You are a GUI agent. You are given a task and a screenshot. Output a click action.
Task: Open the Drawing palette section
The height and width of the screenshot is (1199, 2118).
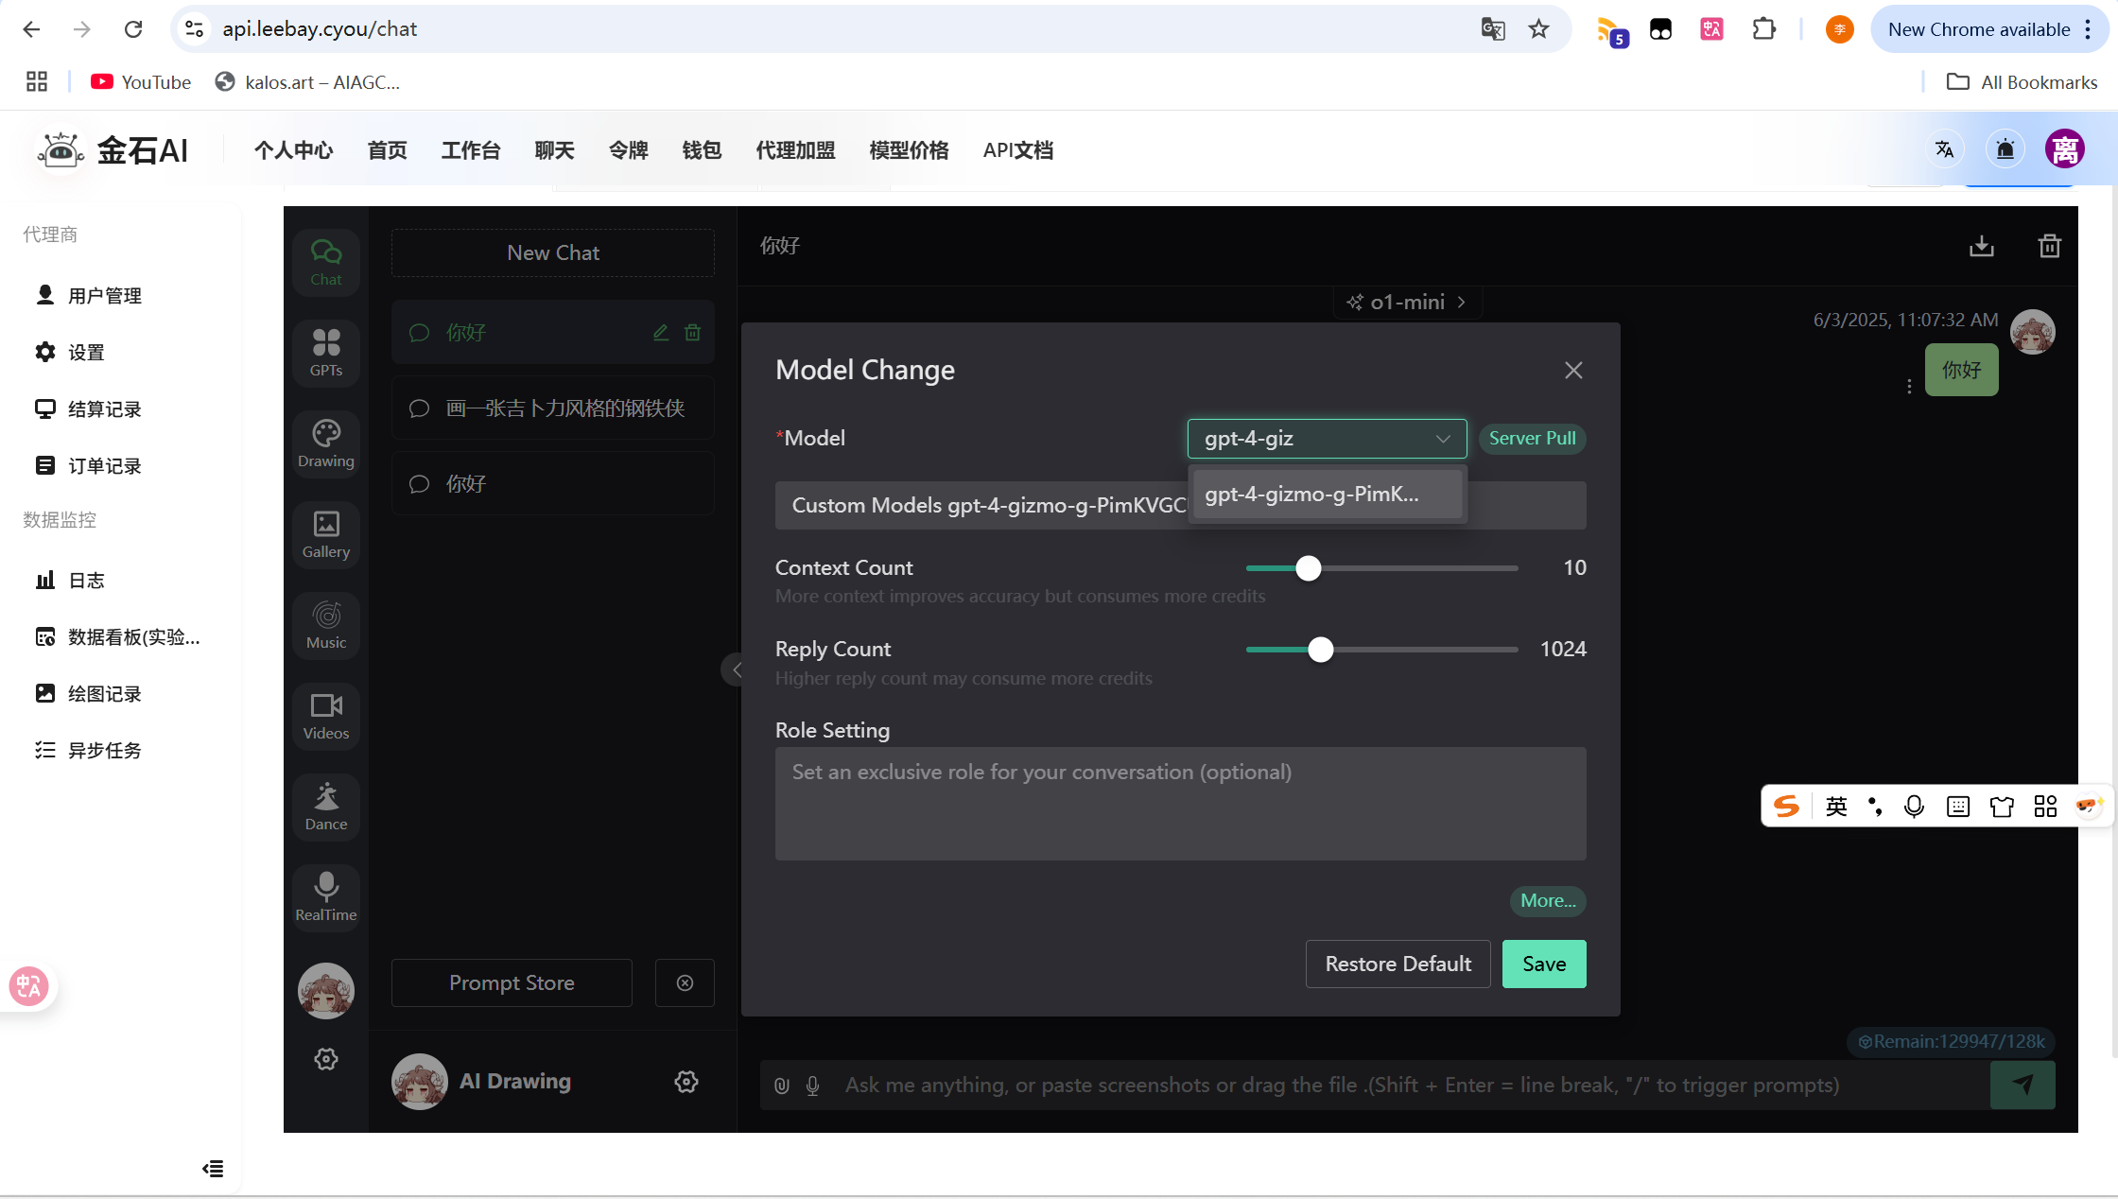(326, 443)
